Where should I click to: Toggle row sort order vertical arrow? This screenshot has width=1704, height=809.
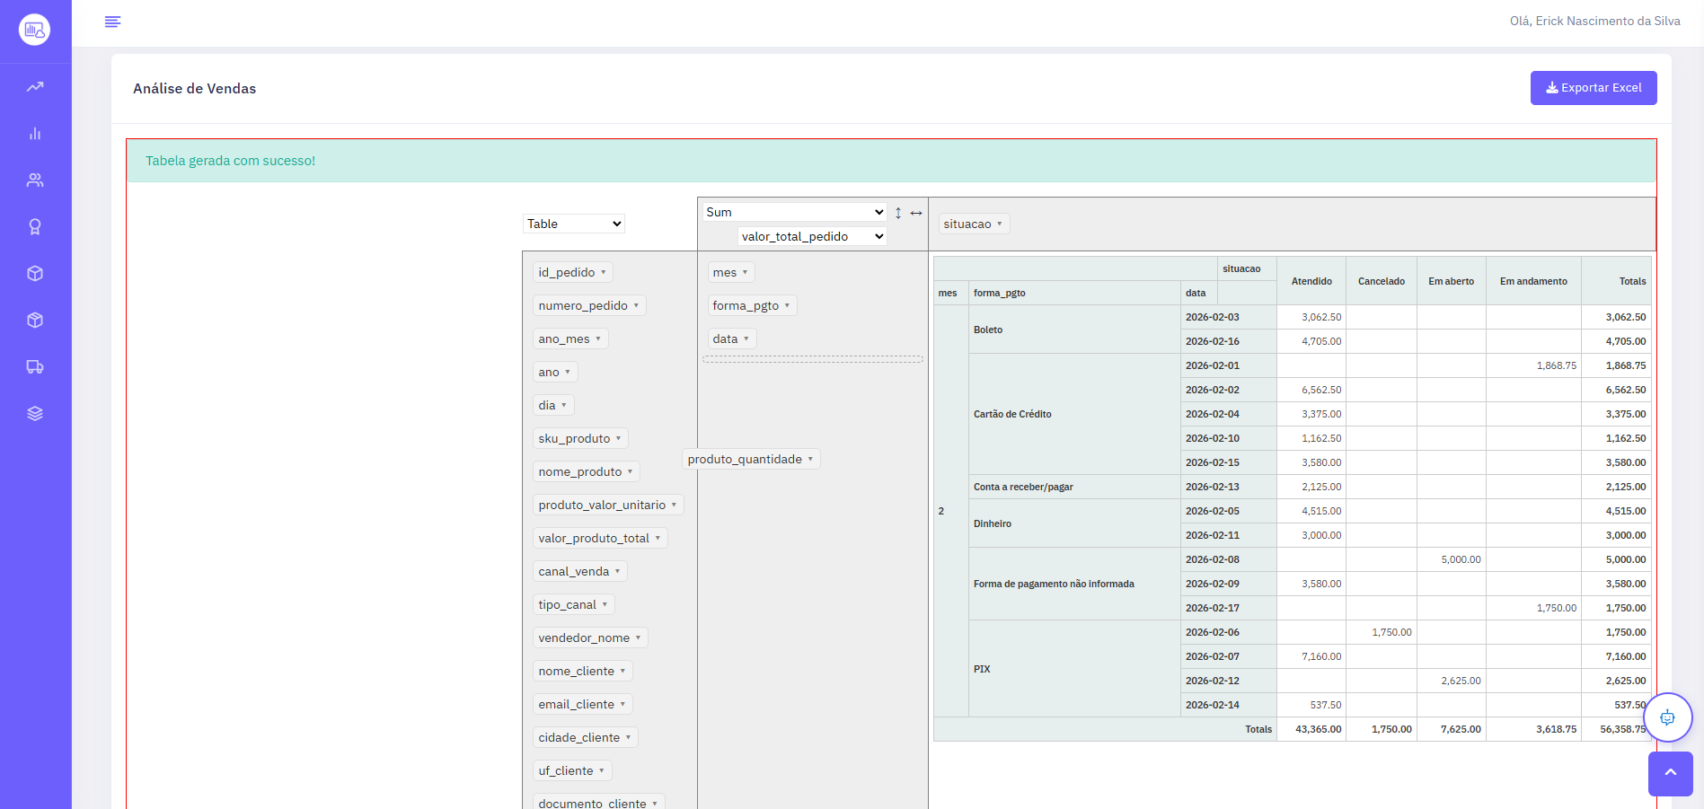(898, 213)
